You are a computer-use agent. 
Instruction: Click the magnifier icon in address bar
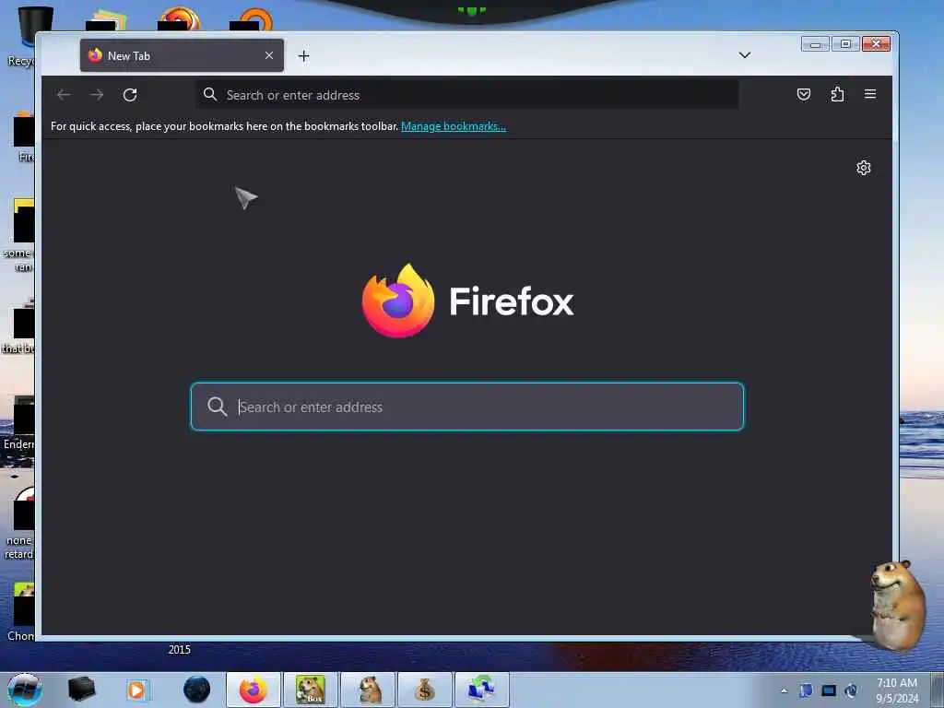click(x=209, y=94)
